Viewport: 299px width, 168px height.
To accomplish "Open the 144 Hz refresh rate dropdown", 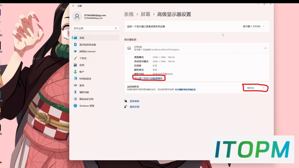I will (256, 88).
